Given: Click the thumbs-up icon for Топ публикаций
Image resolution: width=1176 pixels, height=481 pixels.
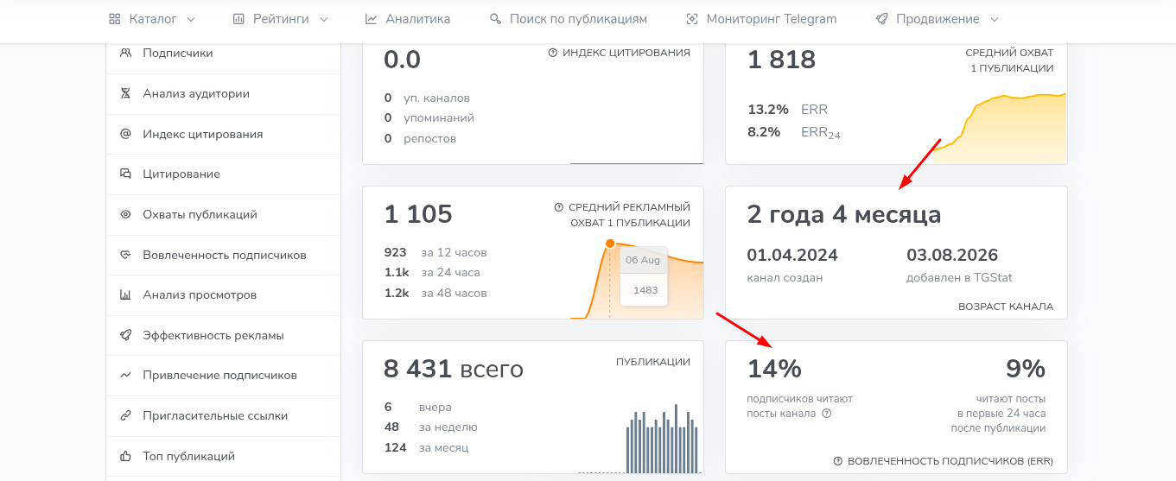Looking at the screenshot, I should 125,456.
